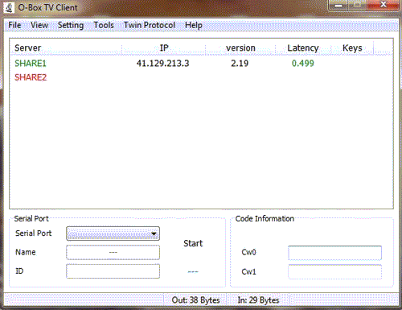Open the Setting menu

(71, 25)
